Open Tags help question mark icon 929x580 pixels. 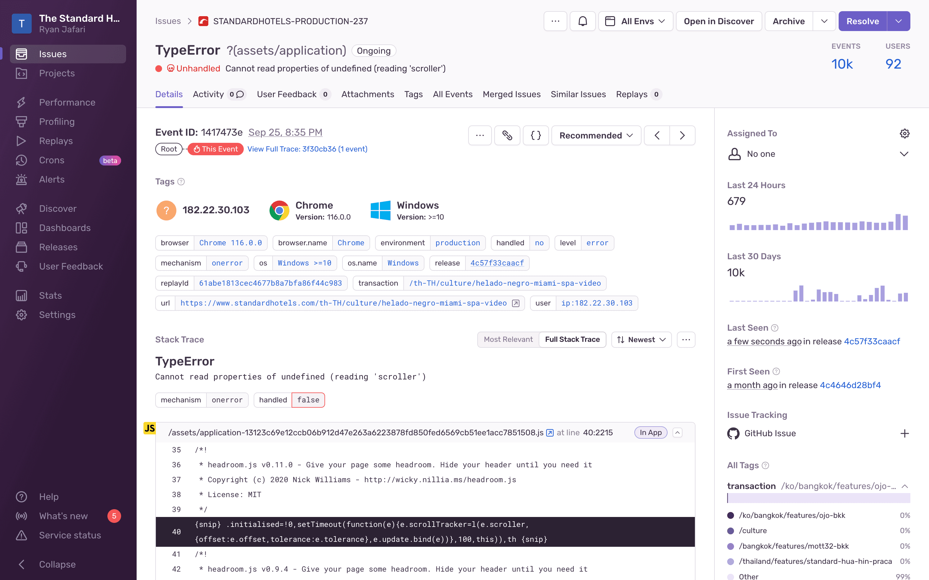[181, 182]
